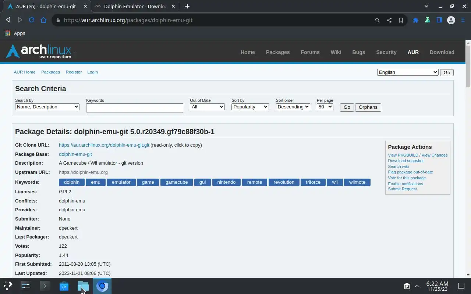
Task: Focus the Keywords search field
Action: point(135,108)
